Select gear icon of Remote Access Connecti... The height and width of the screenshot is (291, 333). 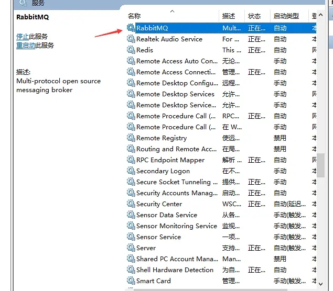[x=131, y=72]
